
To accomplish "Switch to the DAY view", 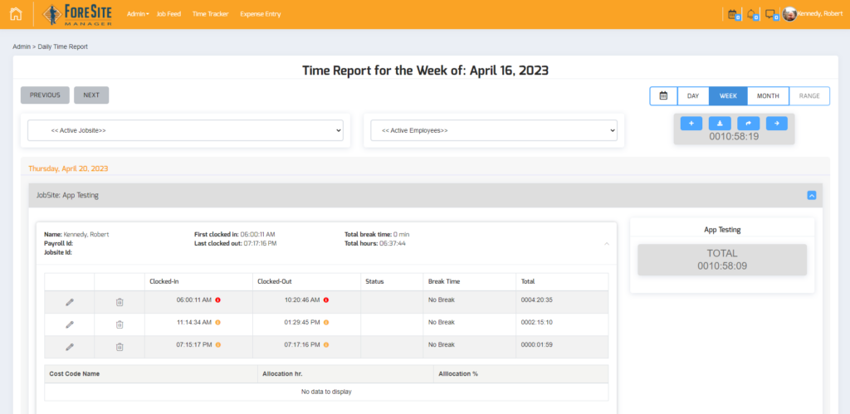I will coord(693,95).
